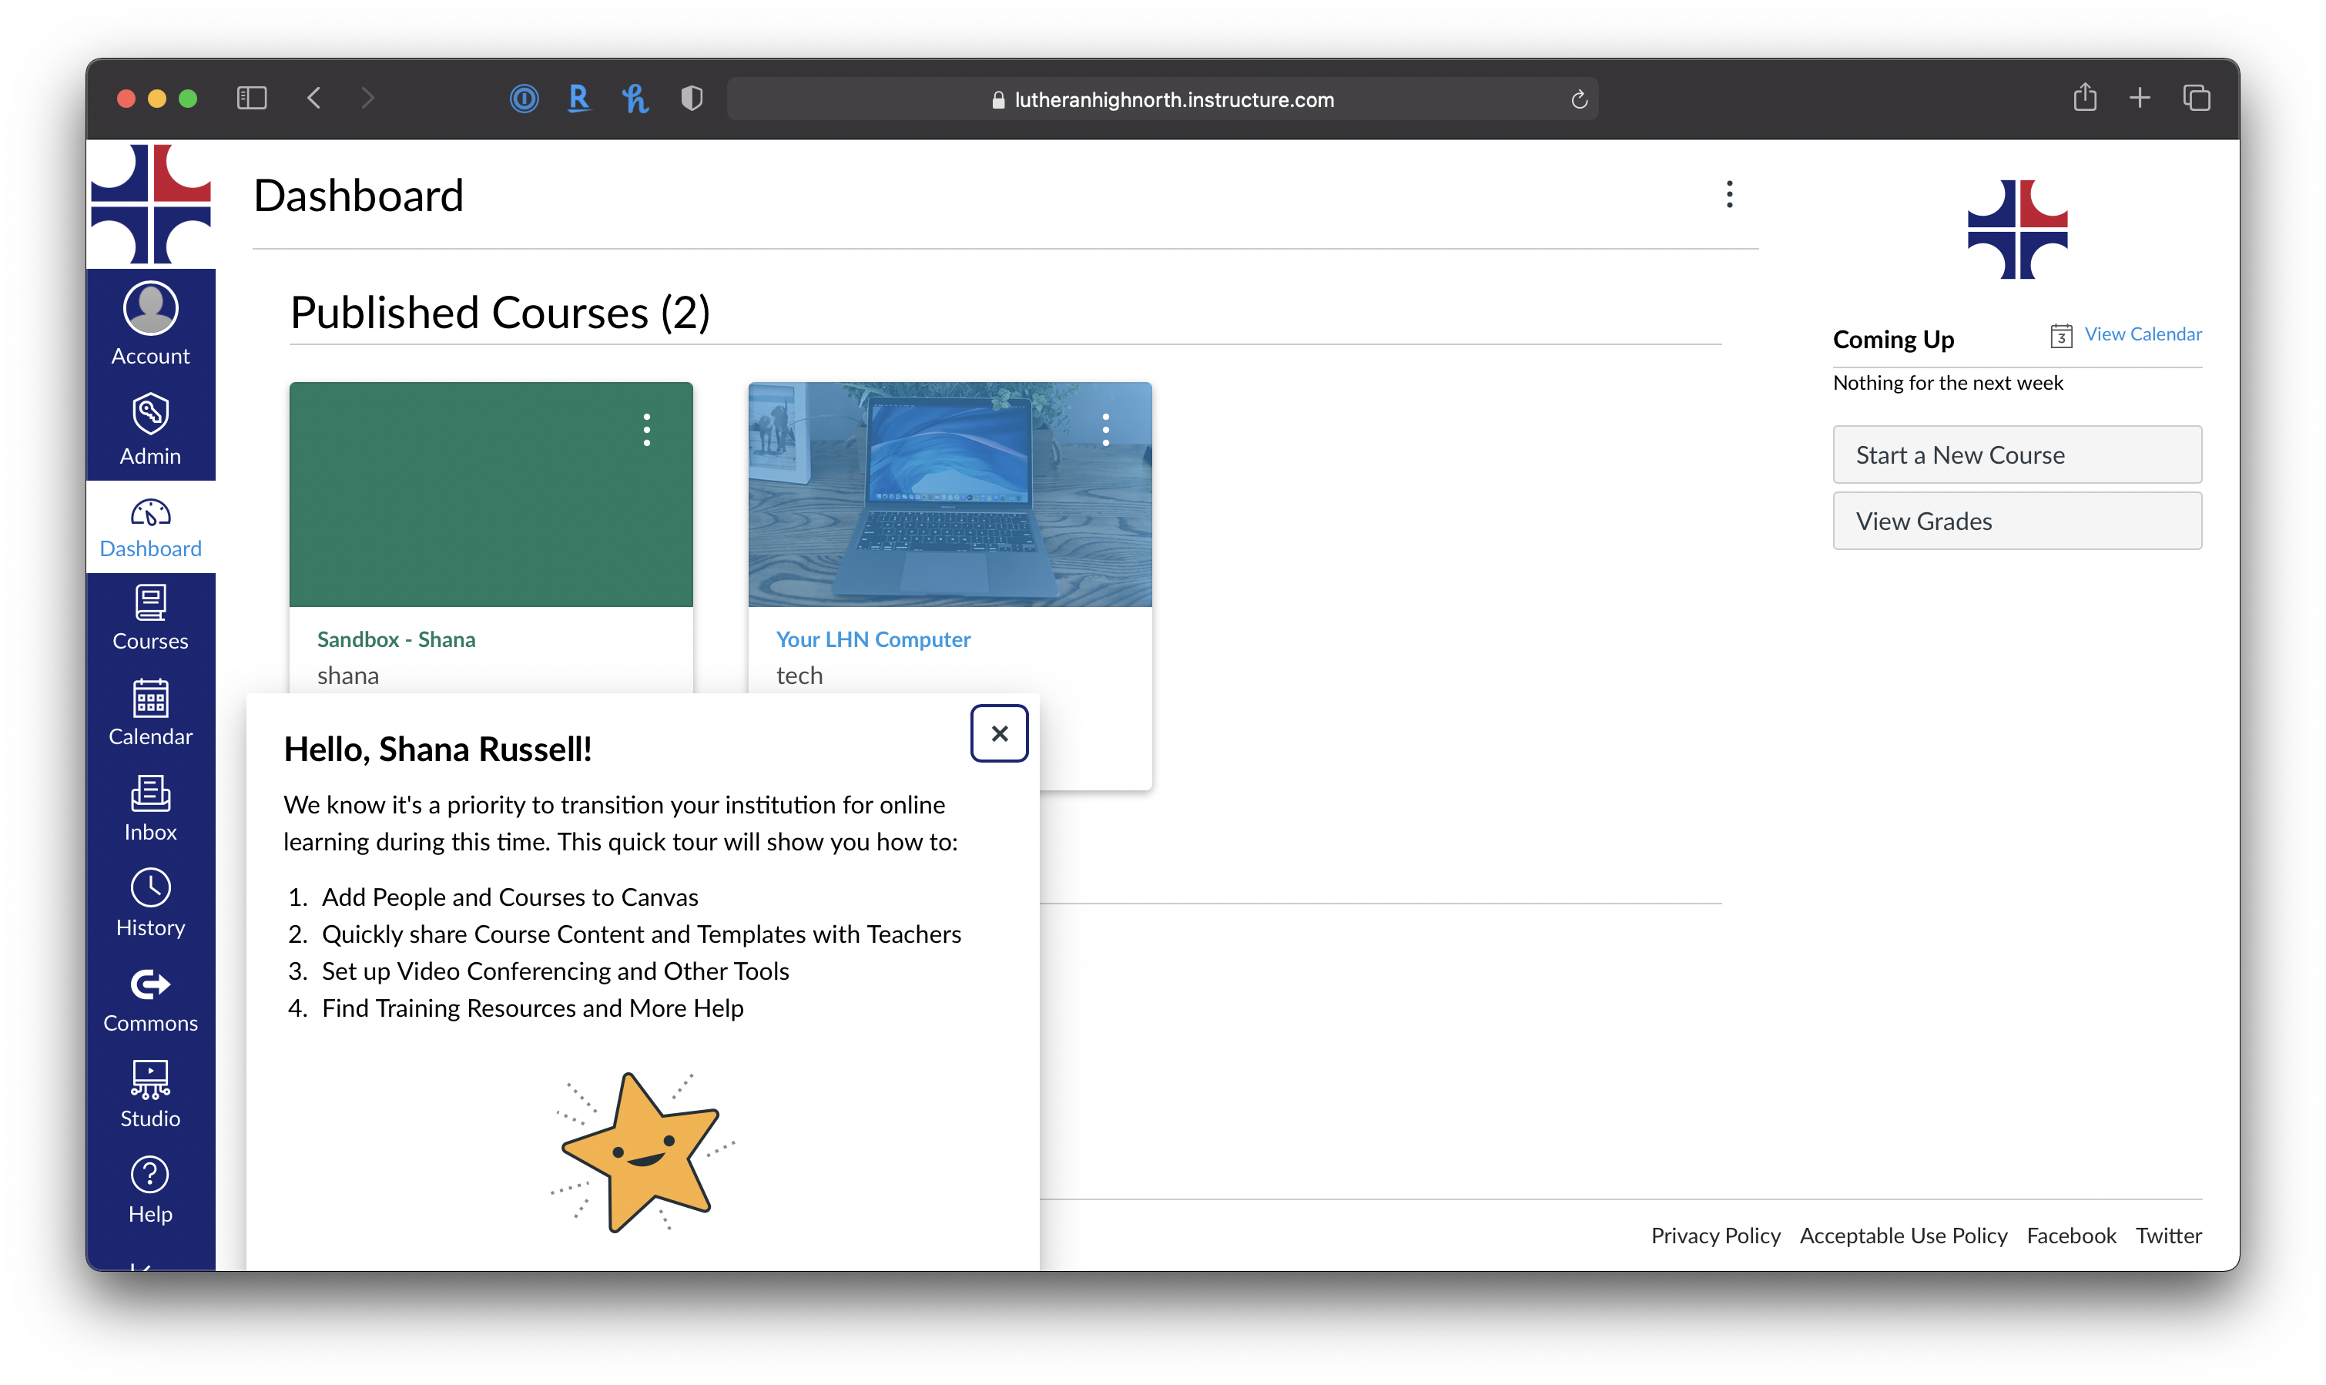Click the View Calendar link

tap(2142, 334)
